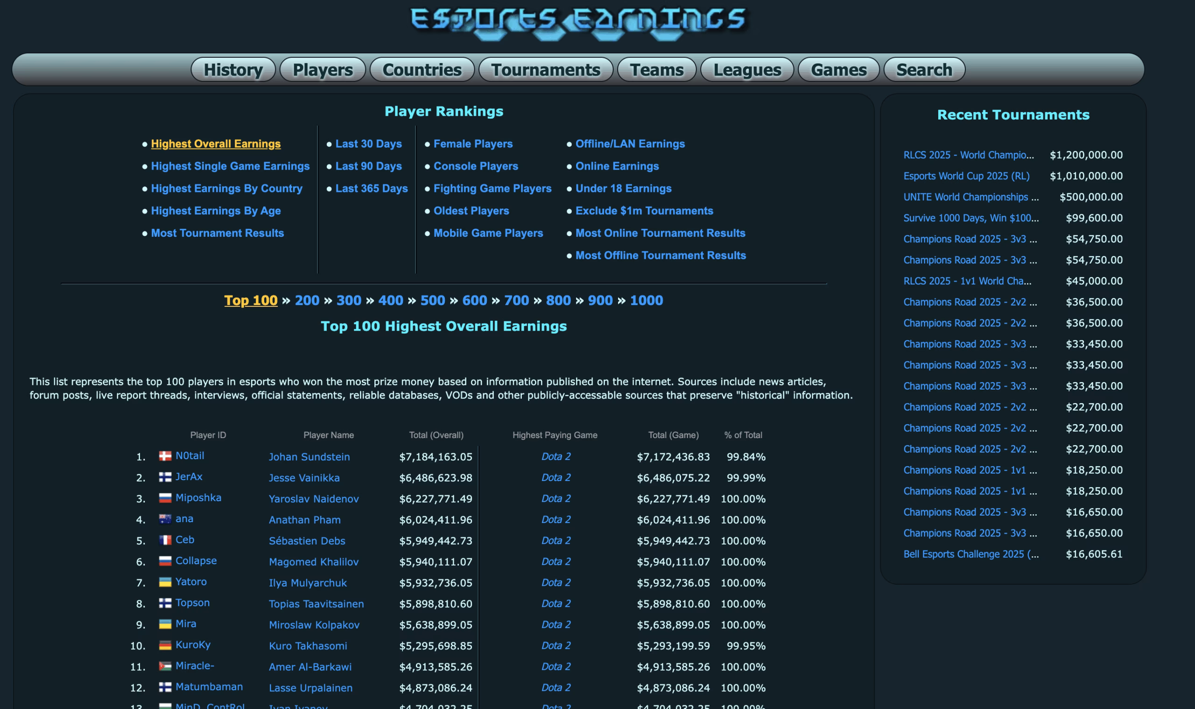The width and height of the screenshot is (1195, 709).
Task: Open Bell Esports Challenge 2025 tournament
Action: pyautogui.click(x=971, y=554)
